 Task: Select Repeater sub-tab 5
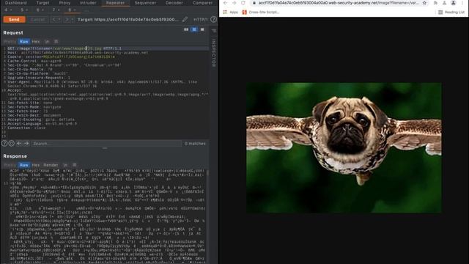[24, 10]
